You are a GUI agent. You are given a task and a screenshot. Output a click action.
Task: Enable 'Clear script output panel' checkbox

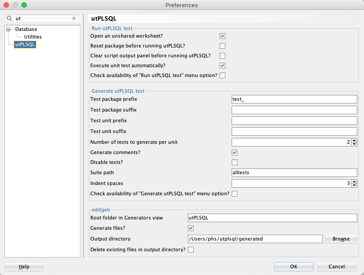[222, 56]
